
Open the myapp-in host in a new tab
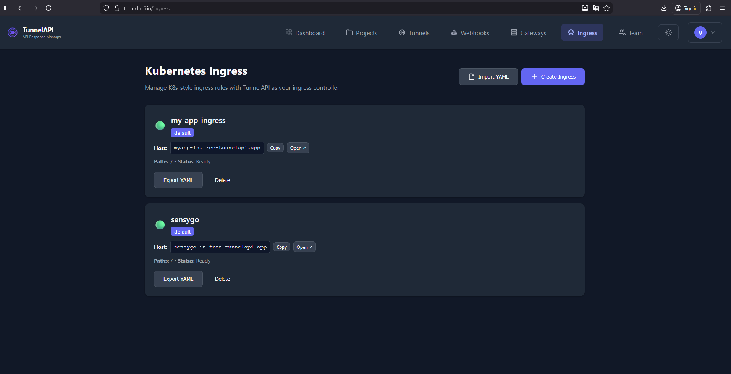298,148
